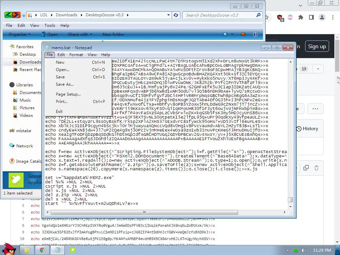Click the green Back arrow in Explorer
The height and width of the screenshot is (255, 340).
pyautogui.click(x=8, y=15)
